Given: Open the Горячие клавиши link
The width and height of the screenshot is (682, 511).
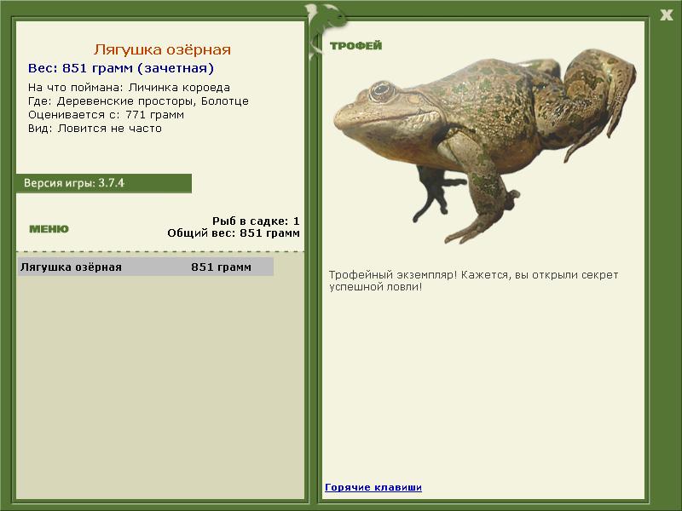Looking at the screenshot, I should click(x=373, y=487).
